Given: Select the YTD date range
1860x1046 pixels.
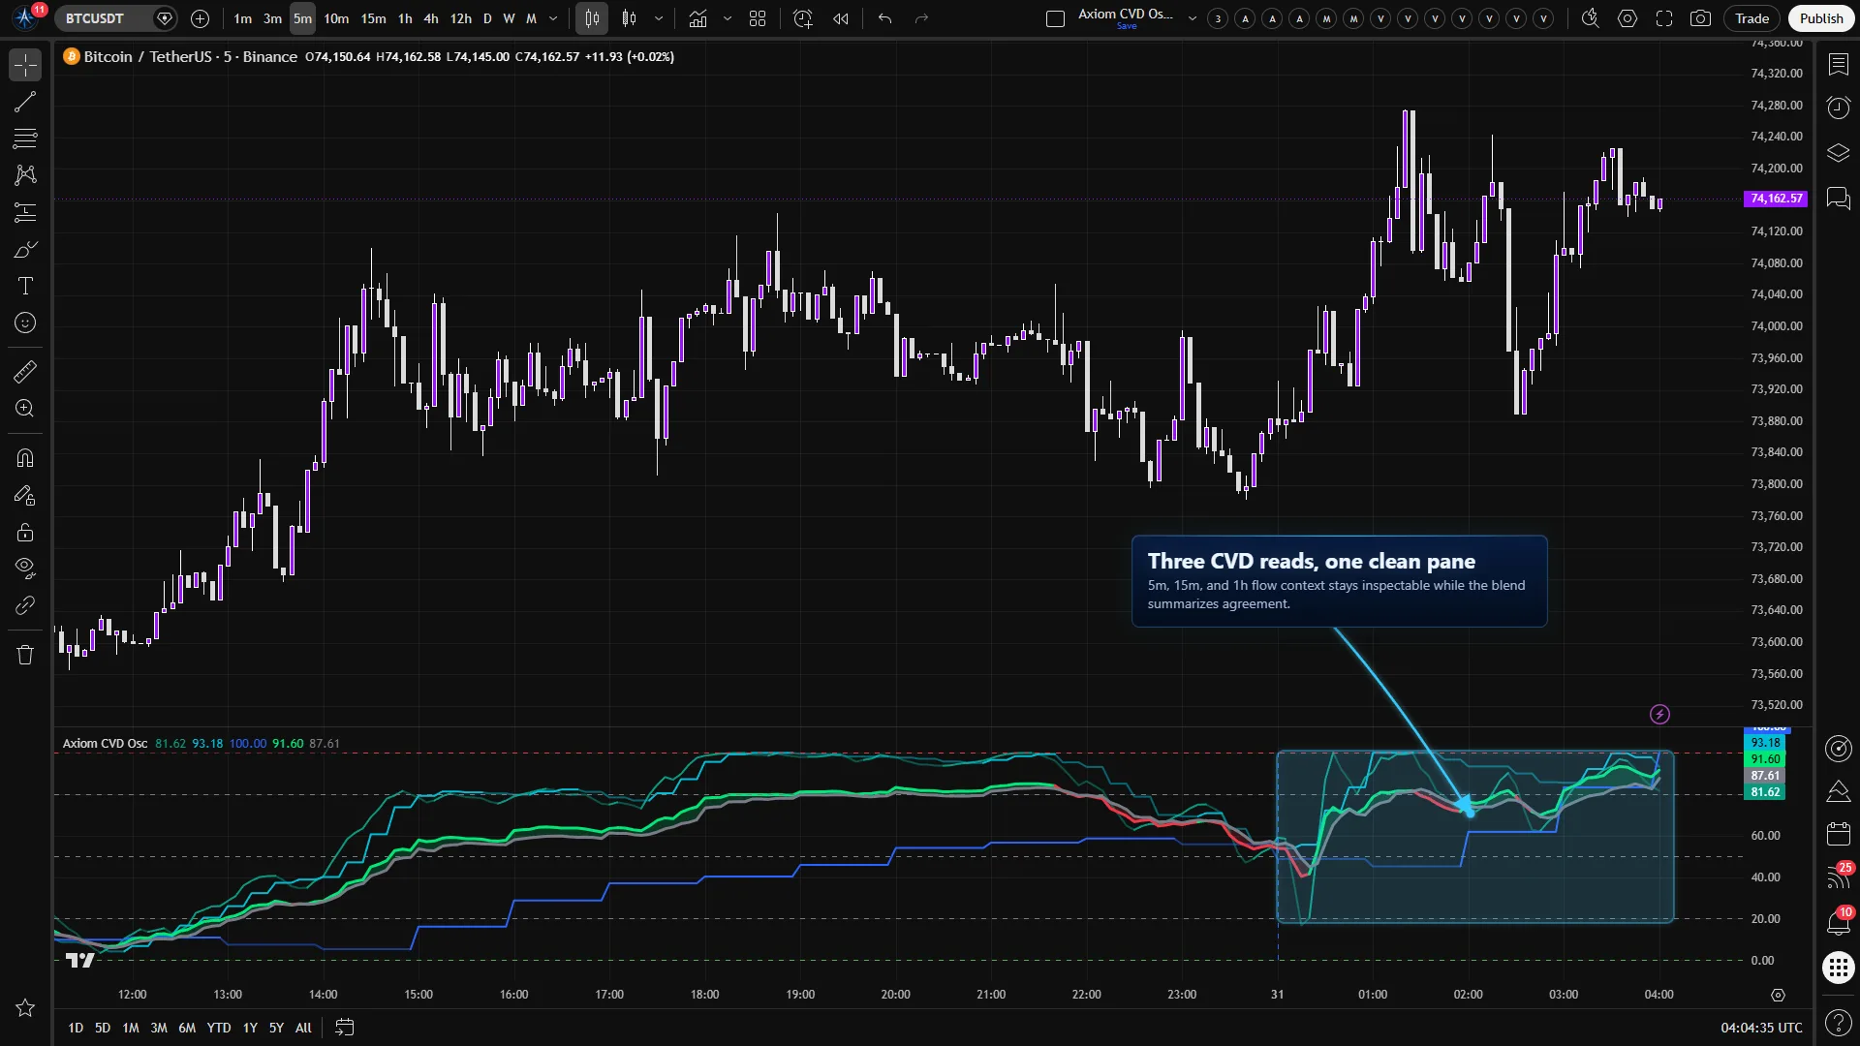Looking at the screenshot, I should click(219, 1028).
